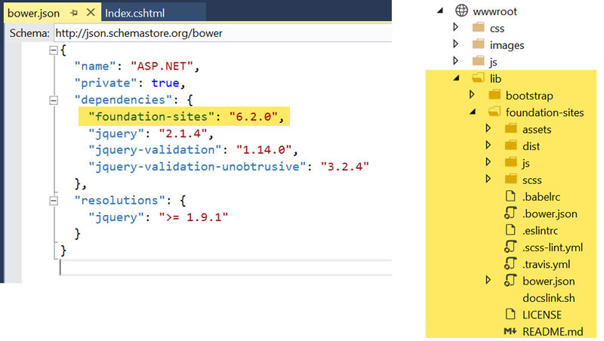Screen dimensions: 604x341
Task: Collapse the wwwroot node
Action: pos(440,11)
